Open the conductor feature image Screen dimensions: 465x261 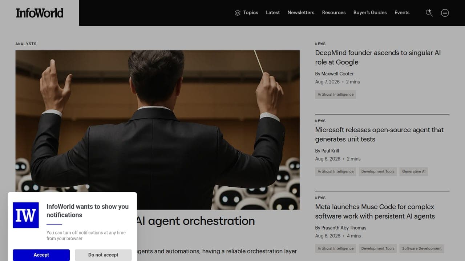click(157, 130)
